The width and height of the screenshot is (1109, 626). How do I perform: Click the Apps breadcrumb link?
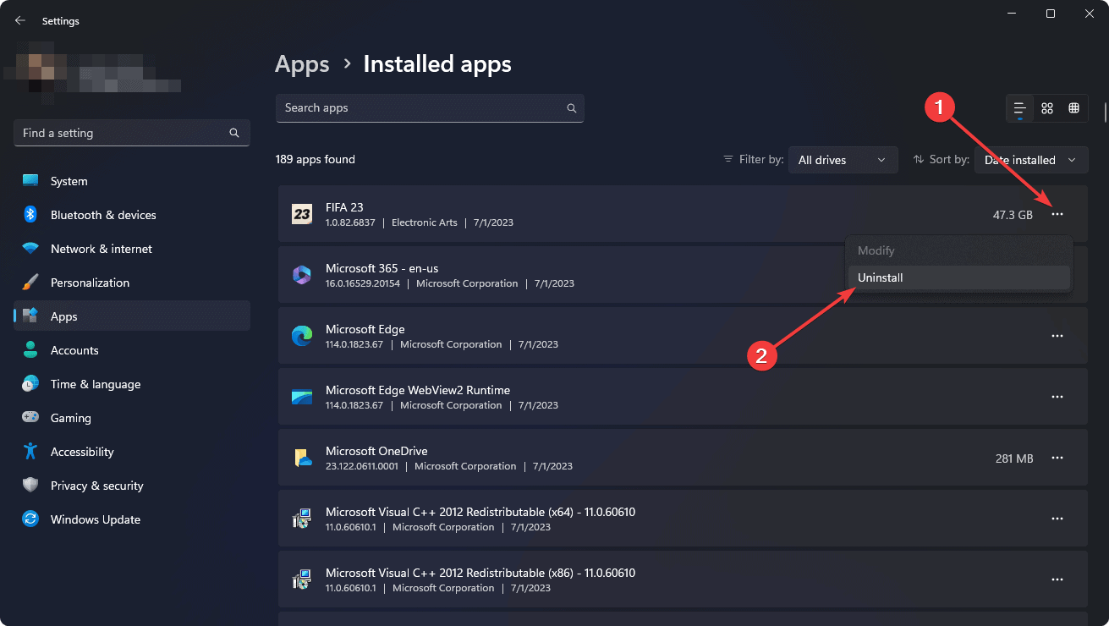[x=302, y=63]
